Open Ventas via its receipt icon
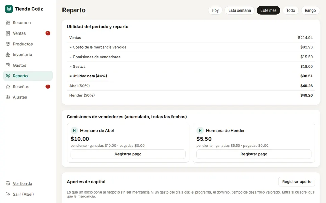Image resolution: width=326 pixels, height=203 pixels. pyautogui.click(x=8, y=33)
